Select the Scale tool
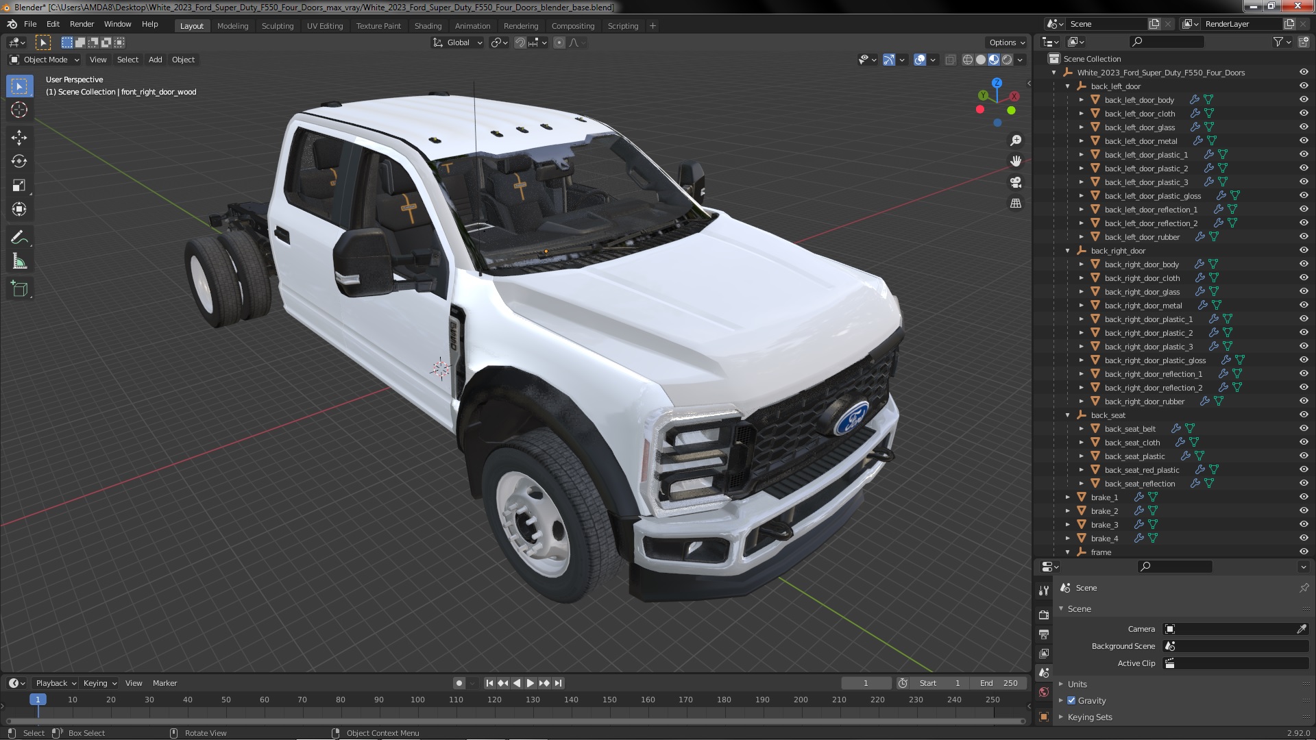Image resolution: width=1316 pixels, height=740 pixels. tap(19, 186)
